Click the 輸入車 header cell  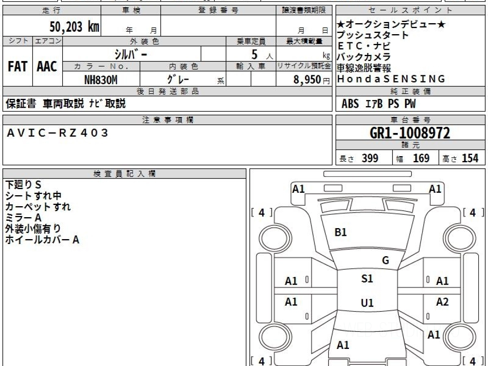coord(251,66)
